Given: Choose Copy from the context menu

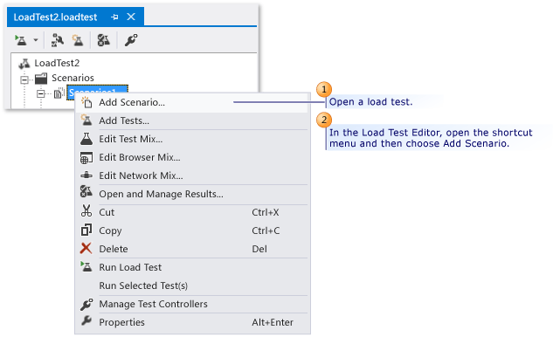Looking at the screenshot, I should (x=192, y=230).
